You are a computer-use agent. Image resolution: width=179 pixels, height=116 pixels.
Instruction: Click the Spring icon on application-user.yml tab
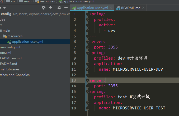pyautogui.click(x=74, y=8)
